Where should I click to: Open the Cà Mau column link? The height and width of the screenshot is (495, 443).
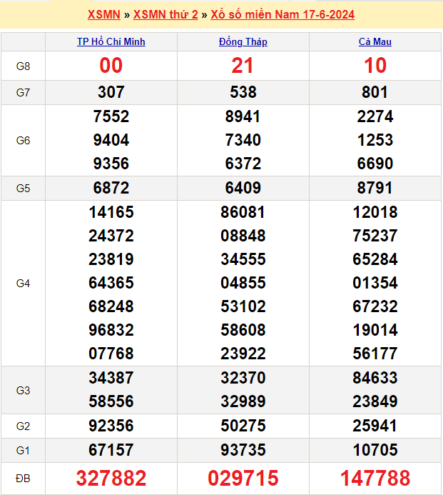coord(375,42)
